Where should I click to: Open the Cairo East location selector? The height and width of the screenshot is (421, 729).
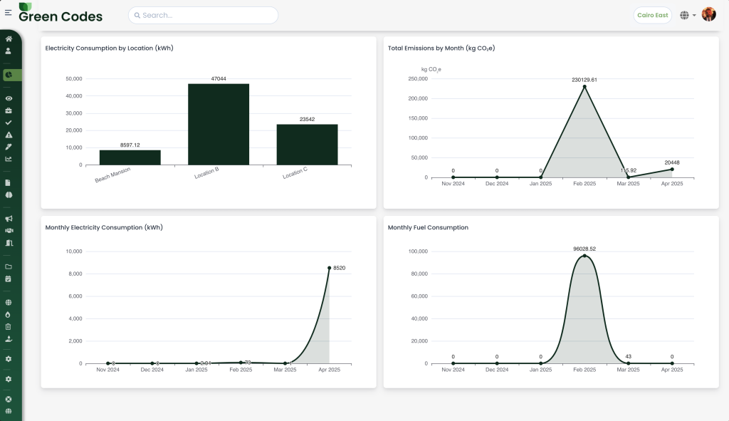pos(652,15)
